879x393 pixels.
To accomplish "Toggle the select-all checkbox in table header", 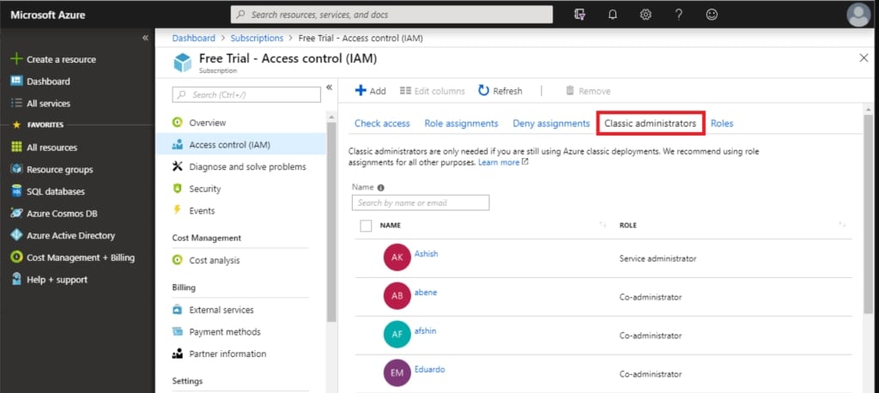I will 366,226.
